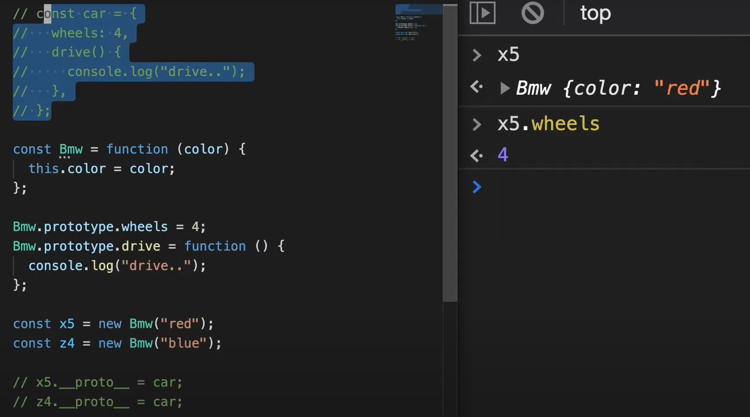Click the blue console prompt chevron
The height and width of the screenshot is (417, 750).
coord(476,187)
